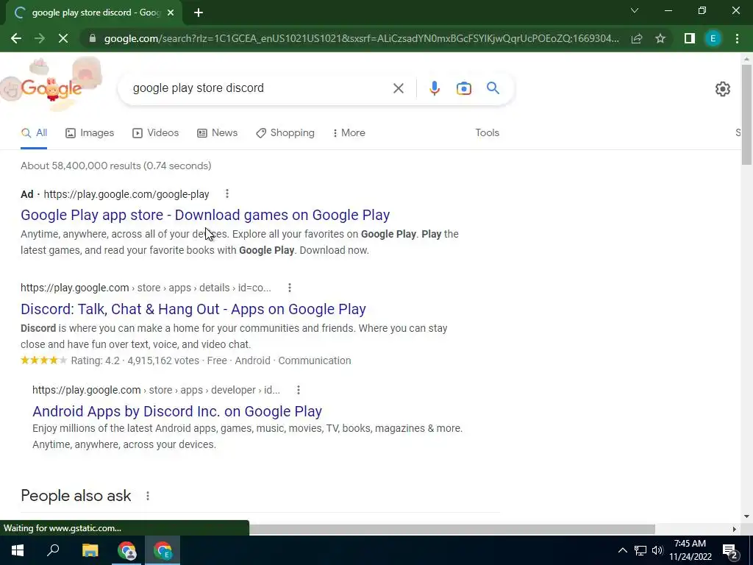Open Android Apps by Discord Inc. link
Viewport: 753px width, 565px height.
click(x=176, y=411)
